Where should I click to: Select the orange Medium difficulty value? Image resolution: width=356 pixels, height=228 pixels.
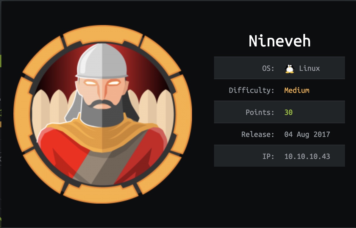pyautogui.click(x=297, y=90)
